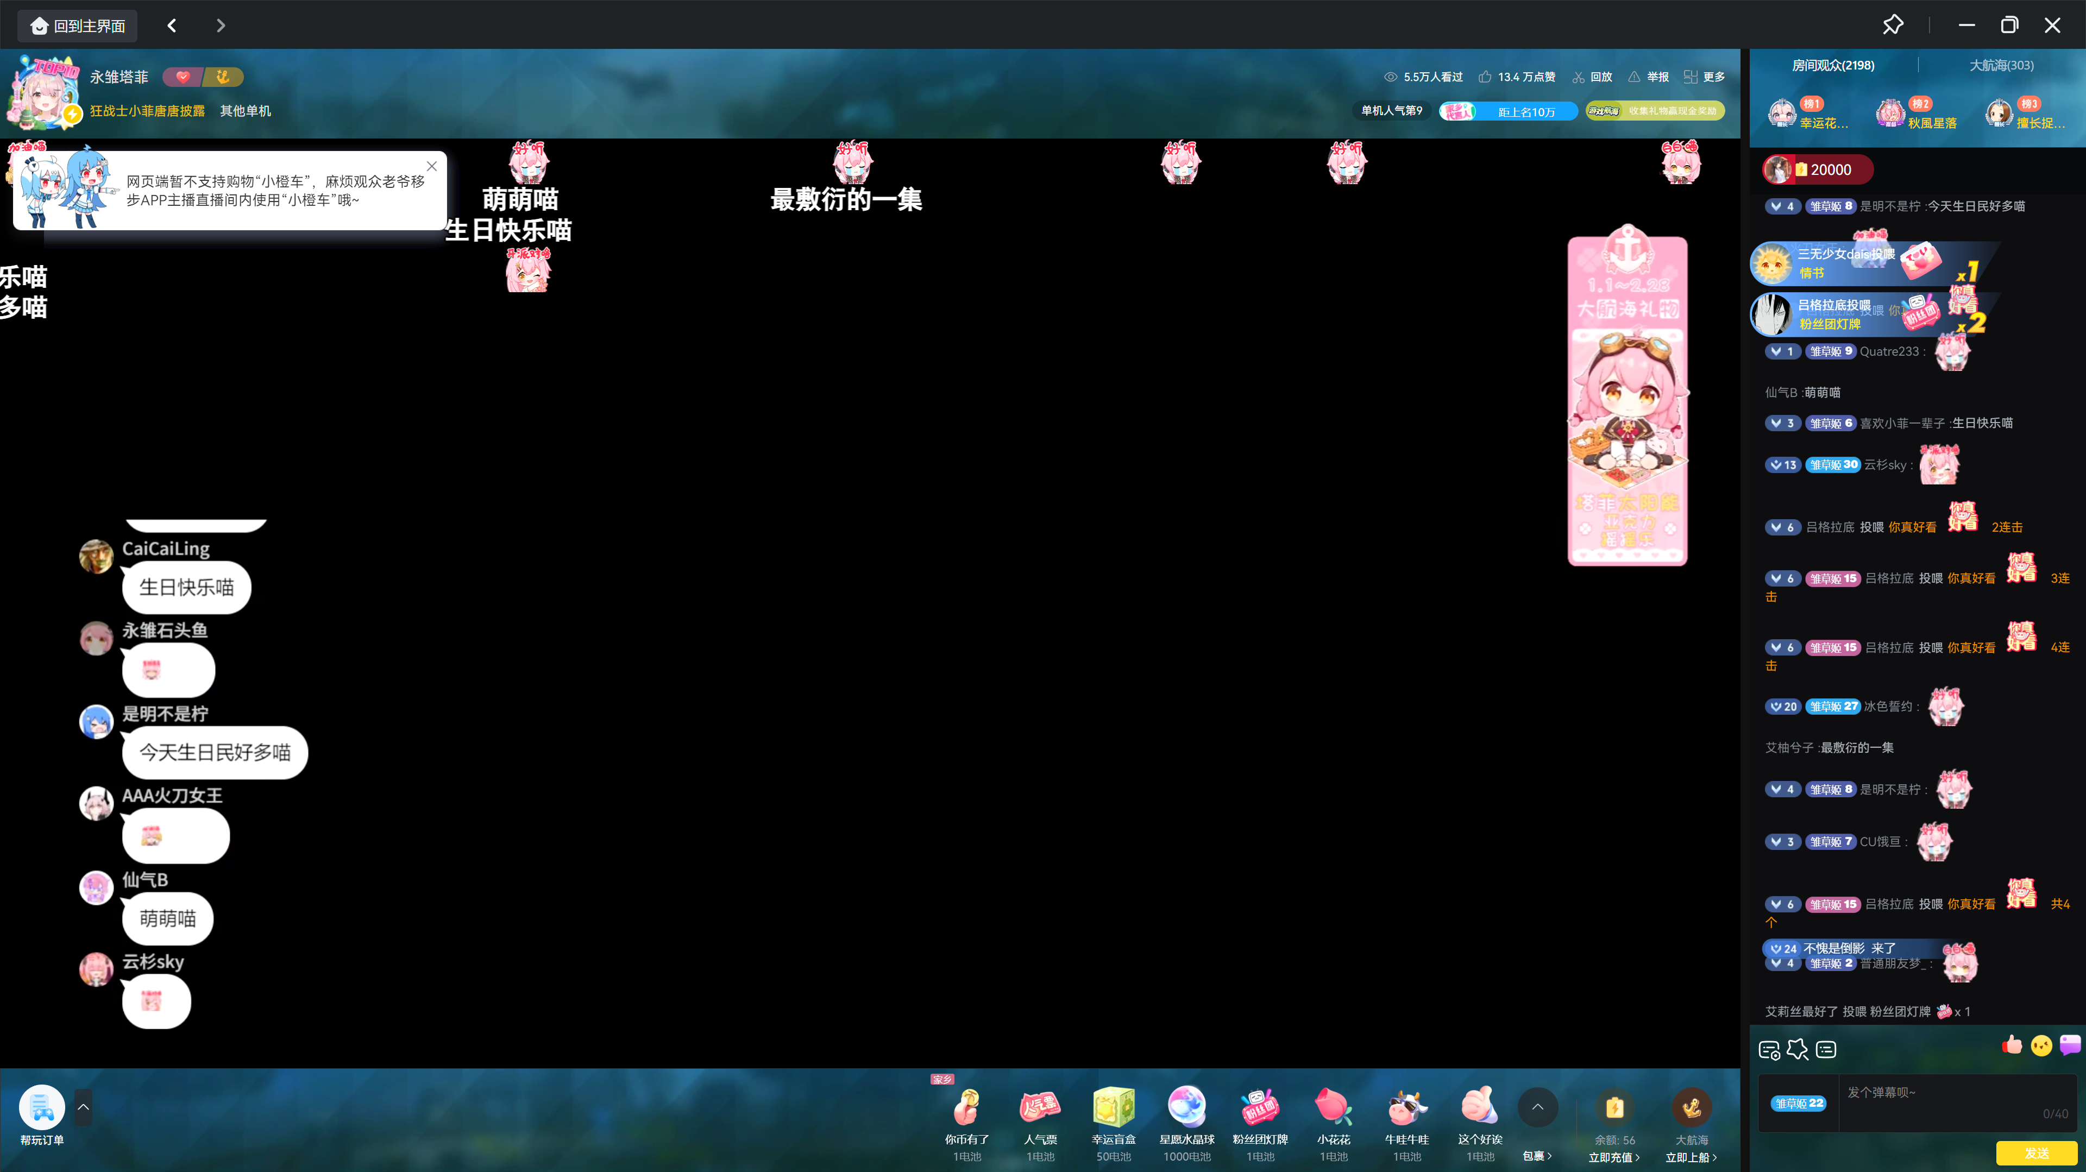The height and width of the screenshot is (1172, 2086).
Task: Click the yellow 发送 button
Action: pyautogui.click(x=2036, y=1152)
